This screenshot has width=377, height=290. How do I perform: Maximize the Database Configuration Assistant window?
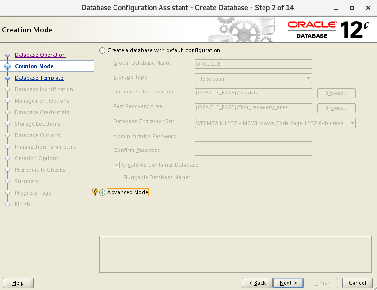pos(352,8)
